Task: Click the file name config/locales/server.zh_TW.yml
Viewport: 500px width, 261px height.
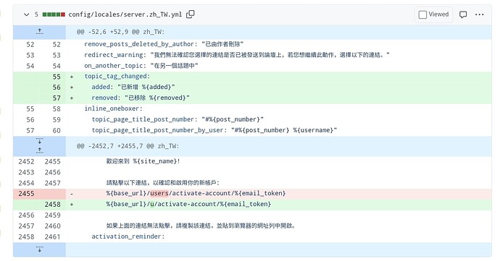Action: point(125,14)
